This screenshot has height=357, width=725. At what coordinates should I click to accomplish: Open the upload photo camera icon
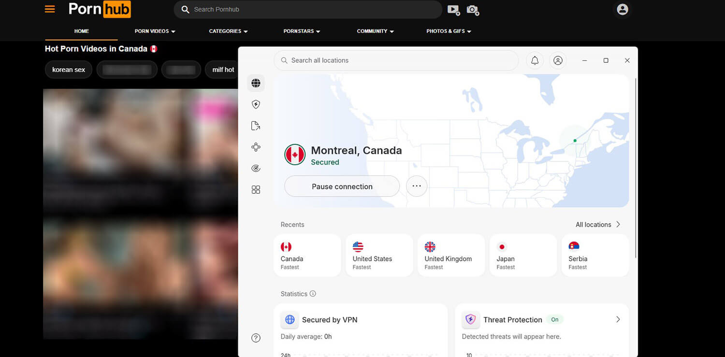coord(473,10)
